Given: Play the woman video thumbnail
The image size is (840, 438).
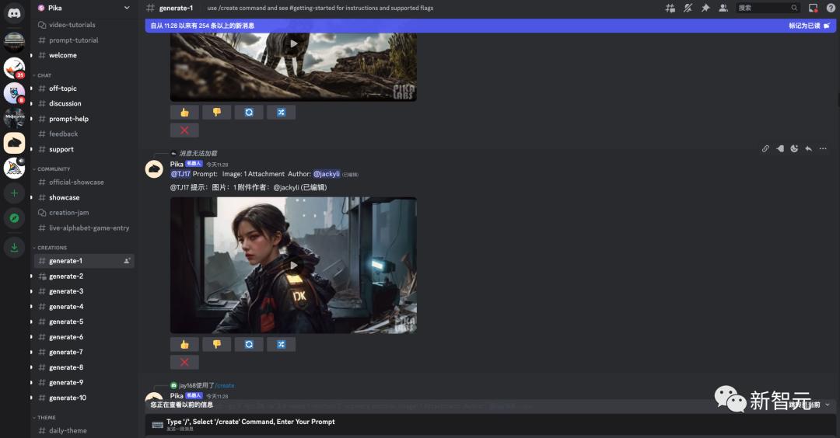Looking at the screenshot, I should click(x=293, y=266).
